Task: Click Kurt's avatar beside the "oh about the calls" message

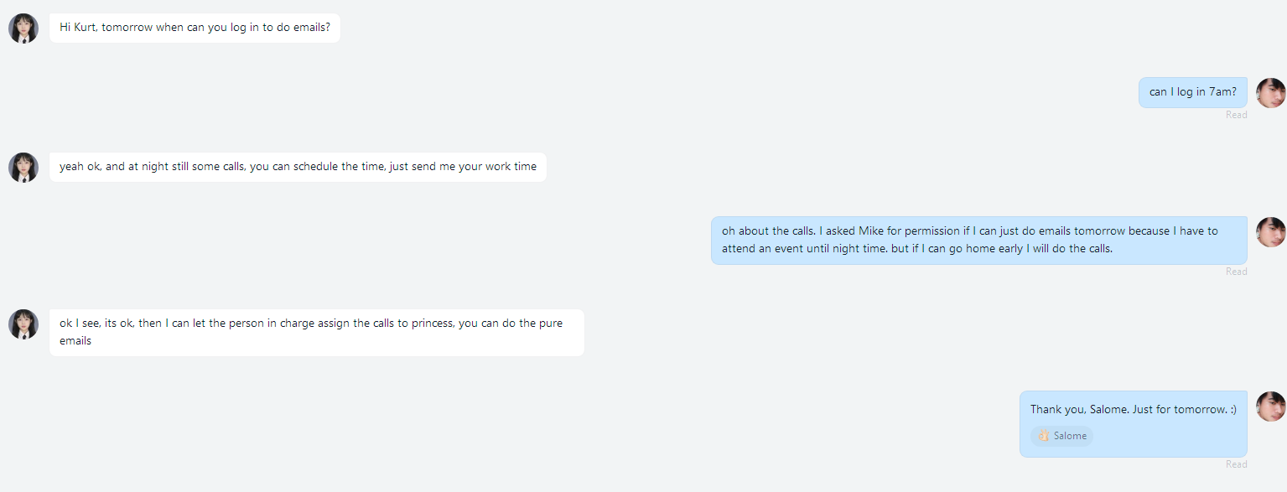Action: 1270,232
